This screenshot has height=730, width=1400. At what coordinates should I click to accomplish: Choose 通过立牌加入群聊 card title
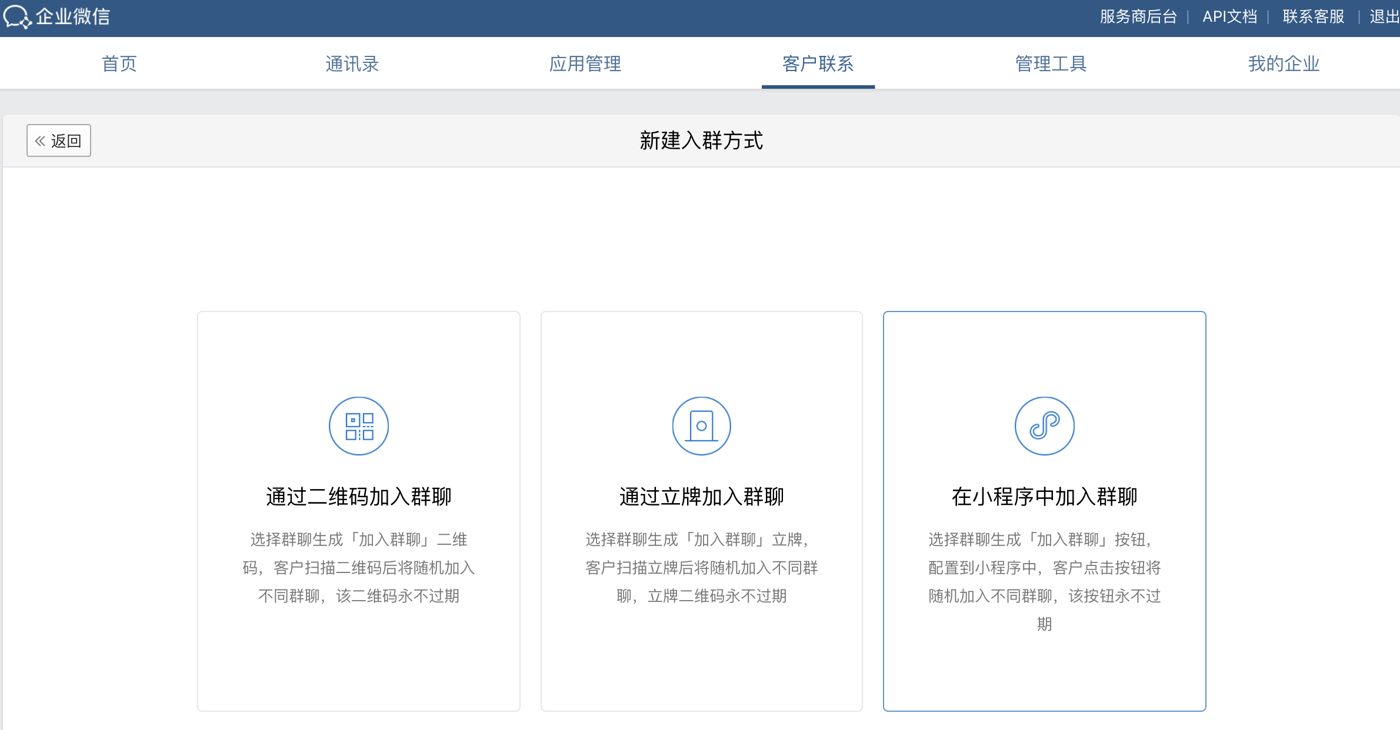point(701,497)
